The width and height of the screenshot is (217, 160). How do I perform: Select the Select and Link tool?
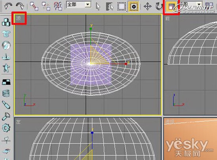(34, 6)
